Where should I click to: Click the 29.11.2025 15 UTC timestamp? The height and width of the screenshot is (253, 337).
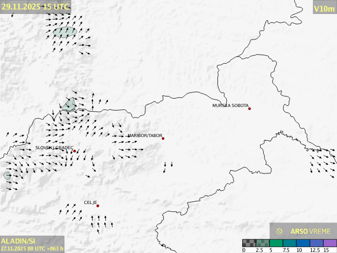tap(35, 6)
